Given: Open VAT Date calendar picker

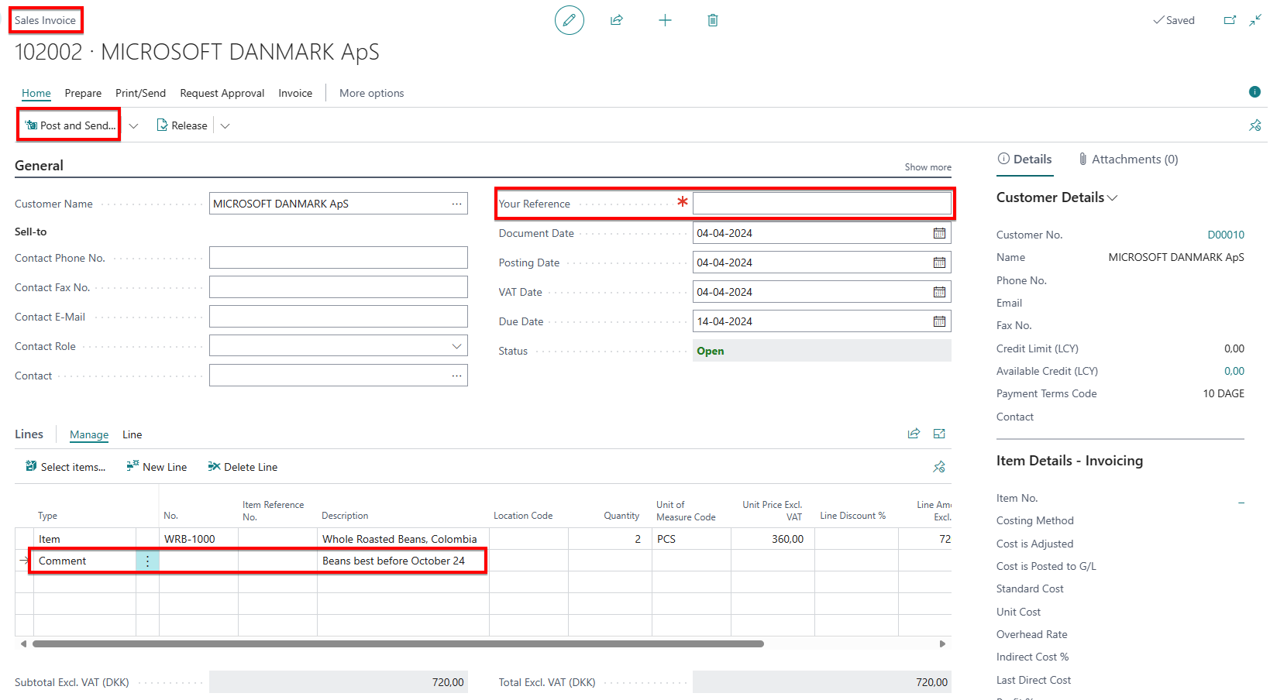Looking at the screenshot, I should point(939,292).
